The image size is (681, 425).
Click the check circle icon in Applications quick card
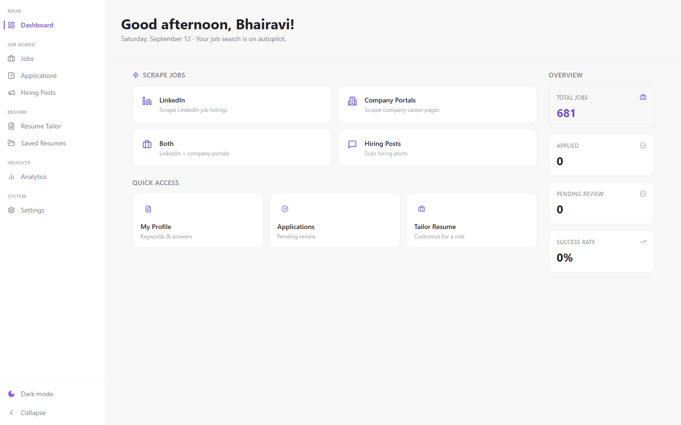tap(285, 209)
